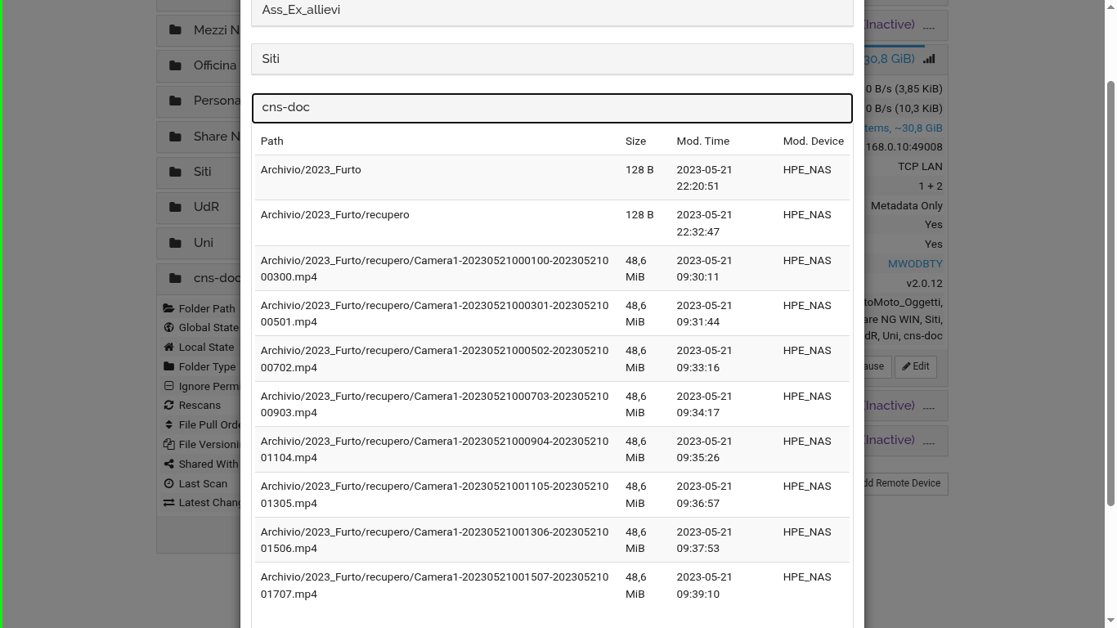Open the MWODBTY device ID link
The width and height of the screenshot is (1117, 628).
914,264
